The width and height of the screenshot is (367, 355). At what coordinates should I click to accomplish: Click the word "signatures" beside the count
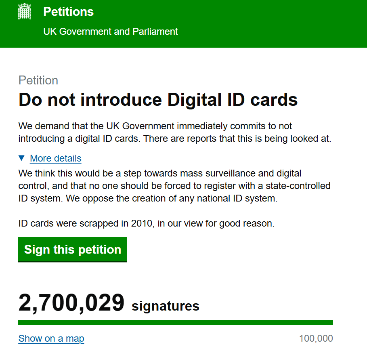166,306
